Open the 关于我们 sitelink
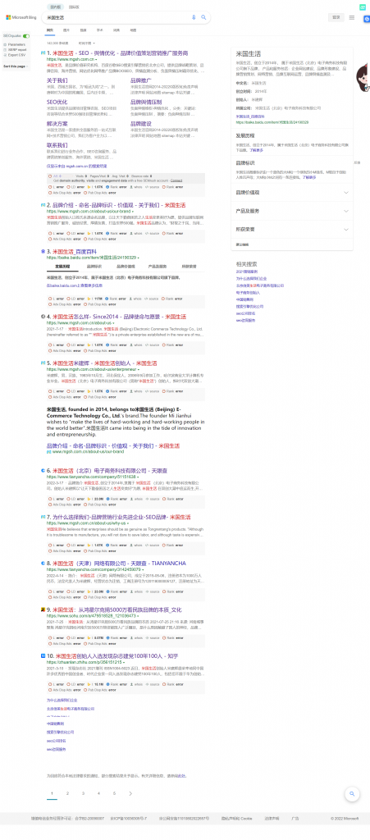Image resolution: width=370 pixels, height=840 pixels. pos(57,80)
